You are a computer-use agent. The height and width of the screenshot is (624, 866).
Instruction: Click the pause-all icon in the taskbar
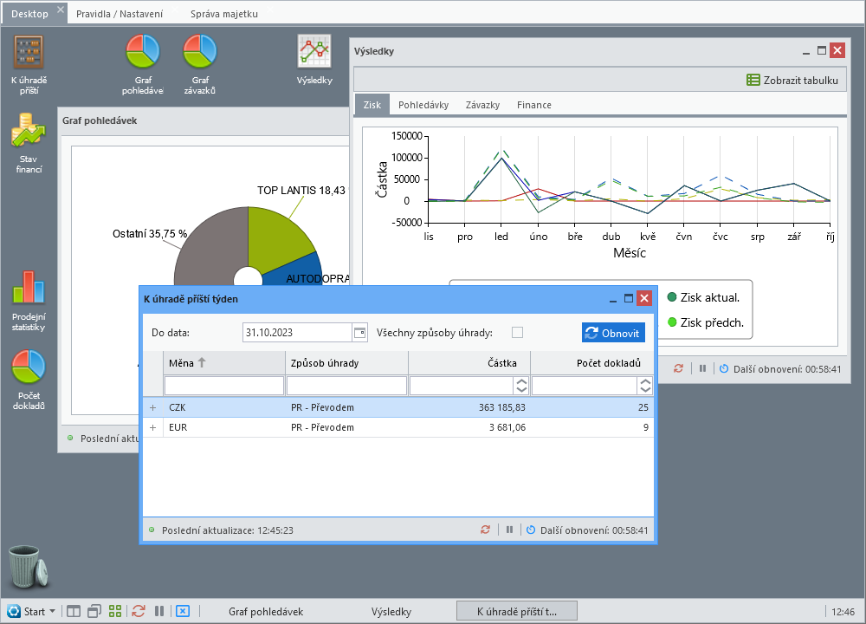[x=159, y=611]
